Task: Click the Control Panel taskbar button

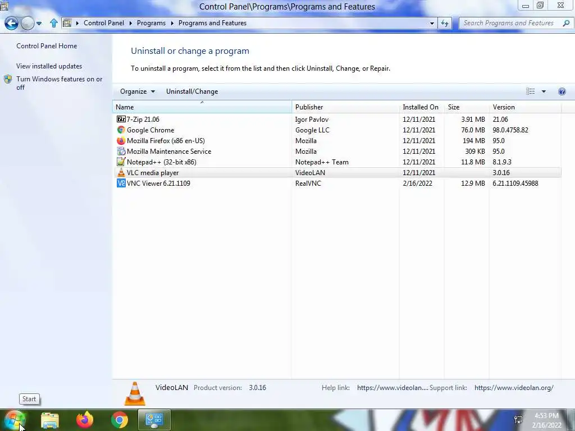Action: [x=154, y=420]
